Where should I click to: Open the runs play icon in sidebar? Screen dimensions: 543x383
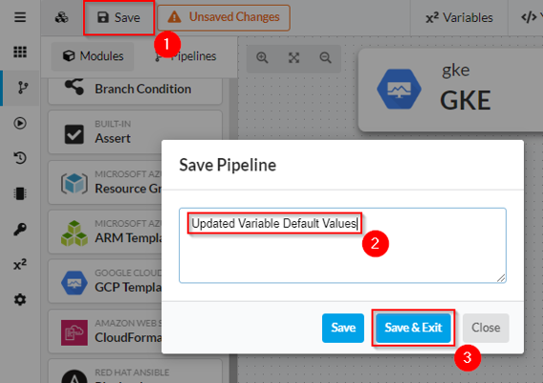click(20, 124)
